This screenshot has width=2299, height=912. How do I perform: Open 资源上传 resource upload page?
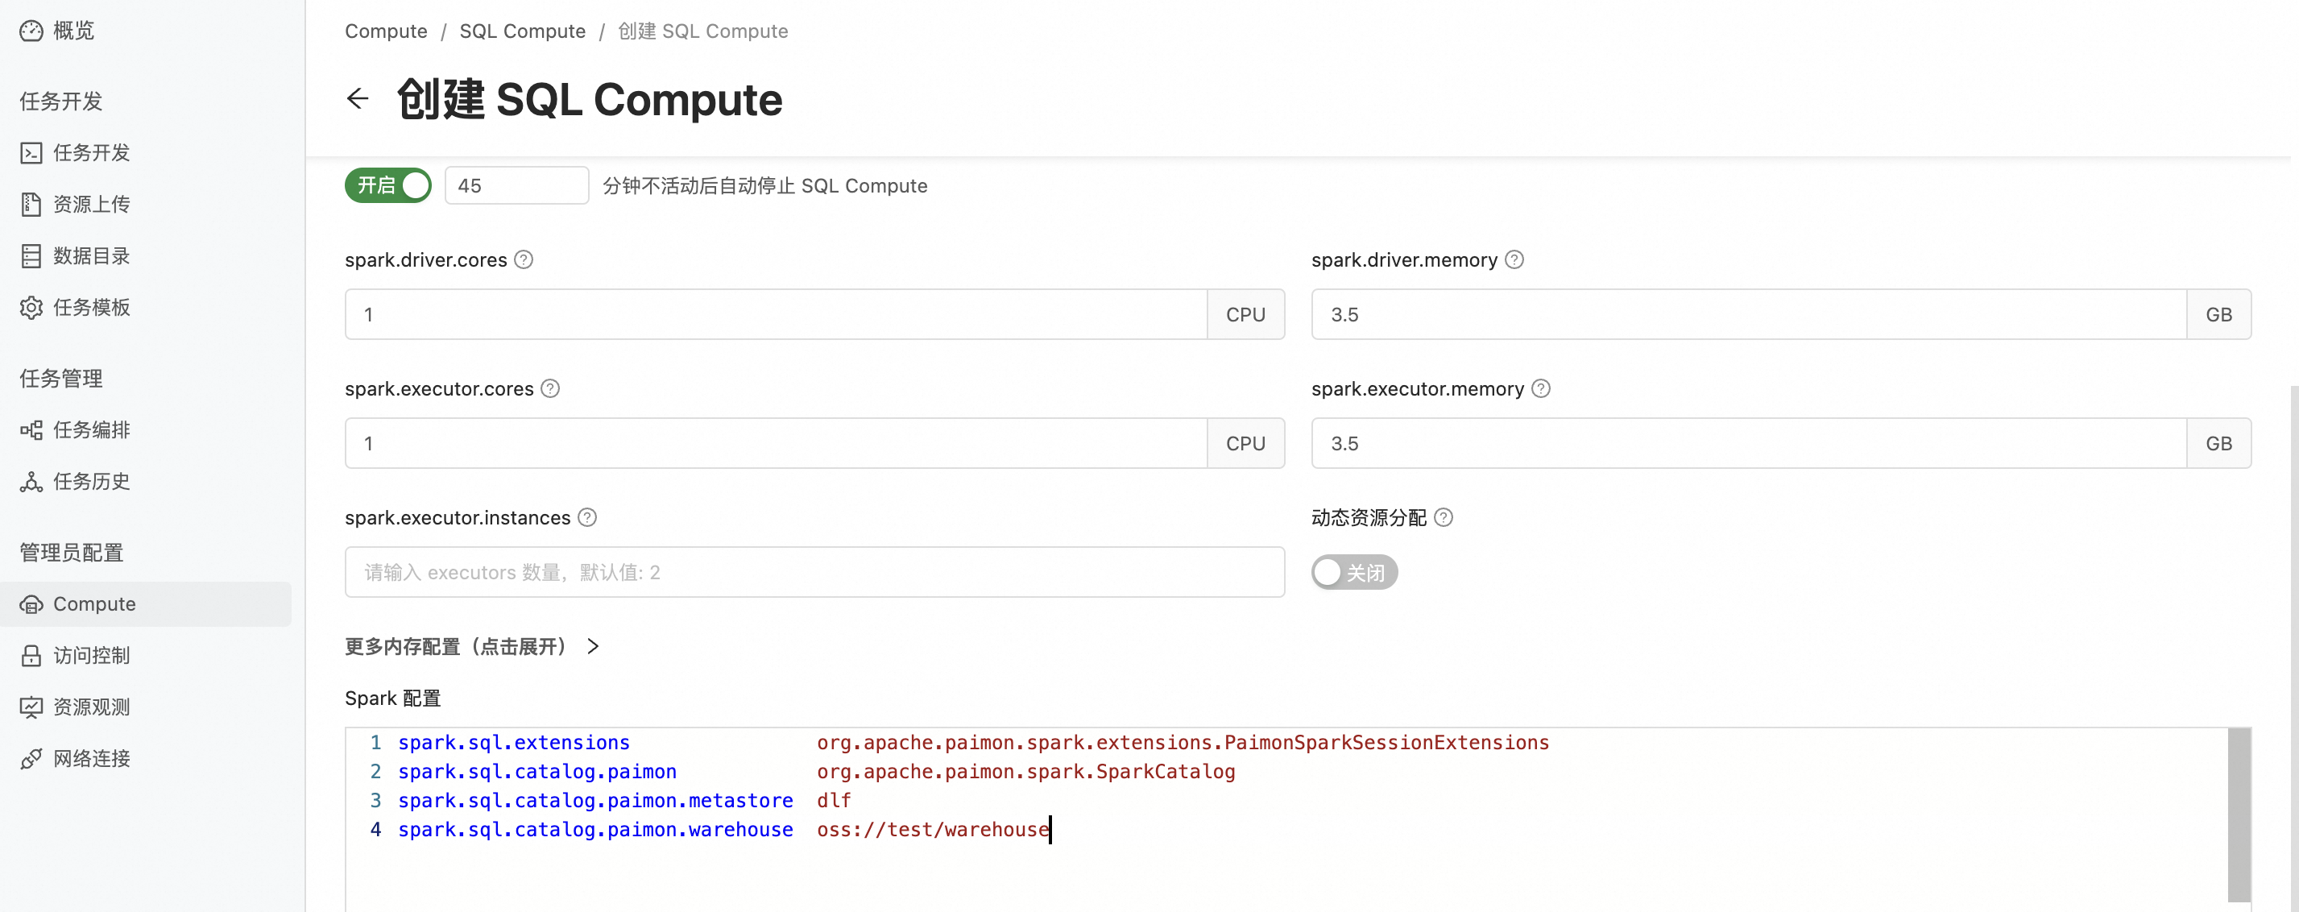[93, 204]
